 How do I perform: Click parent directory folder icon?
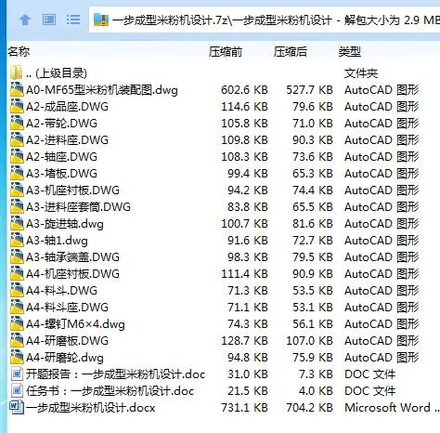tap(16, 72)
